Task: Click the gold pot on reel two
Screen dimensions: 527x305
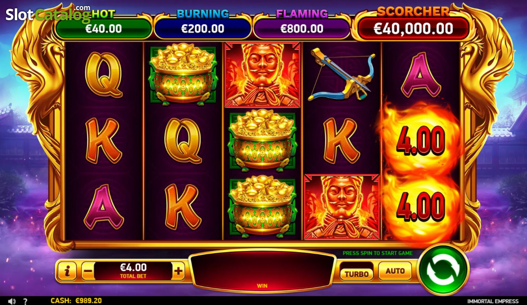Action: click(x=183, y=75)
